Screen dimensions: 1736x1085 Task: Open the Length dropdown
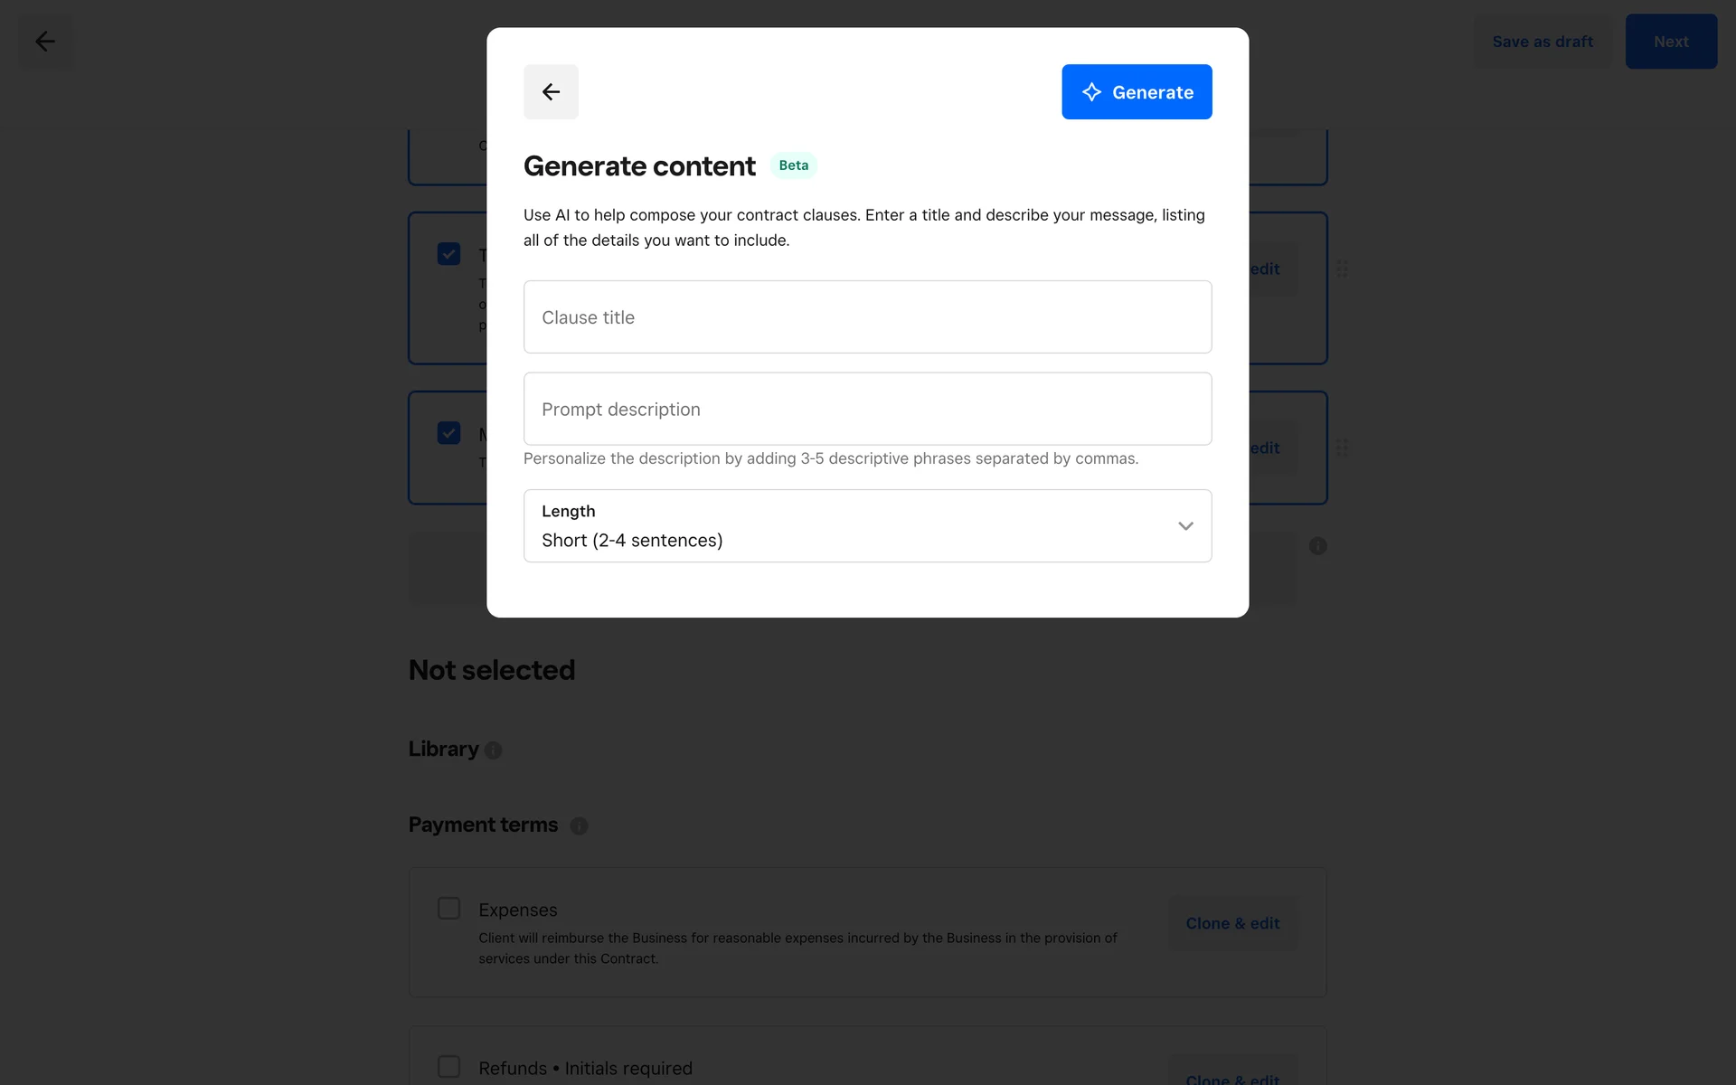point(867,526)
